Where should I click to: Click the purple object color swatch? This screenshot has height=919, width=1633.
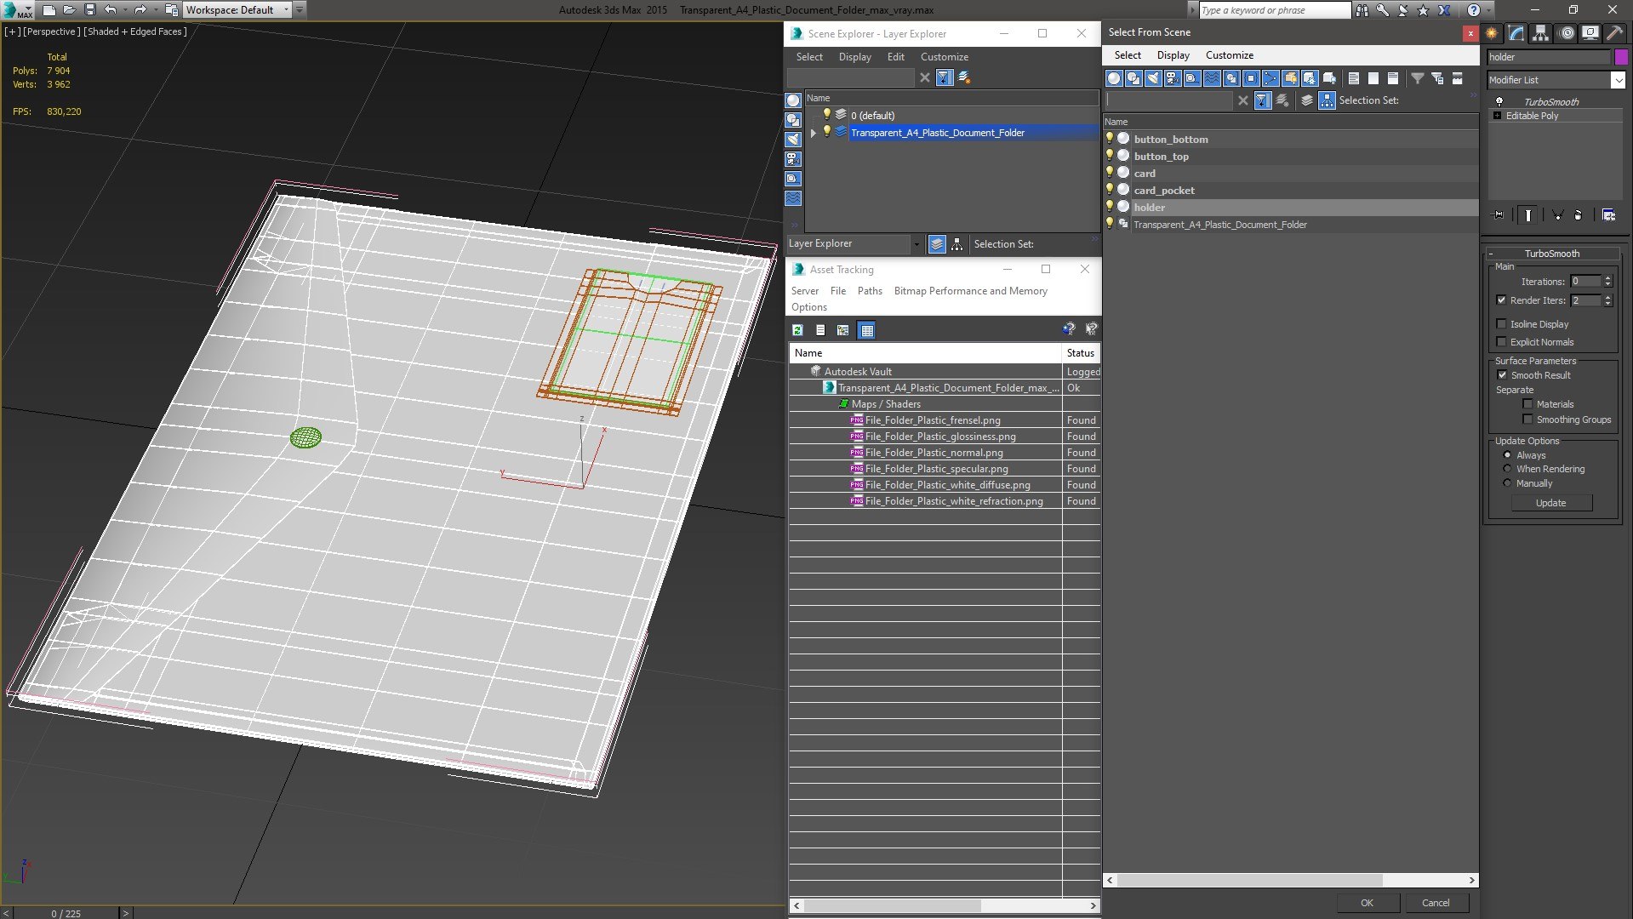(1621, 57)
